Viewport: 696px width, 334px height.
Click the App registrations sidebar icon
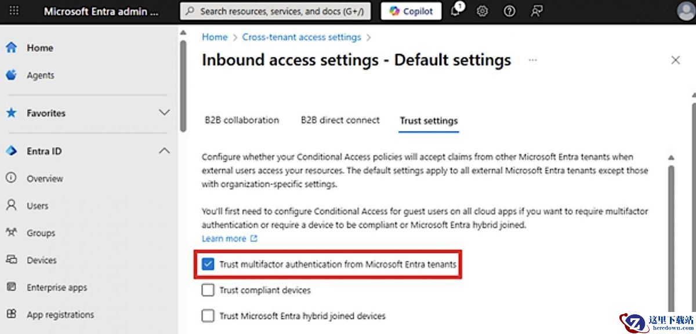point(11,314)
